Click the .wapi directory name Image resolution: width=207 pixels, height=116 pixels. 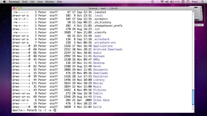(97, 36)
